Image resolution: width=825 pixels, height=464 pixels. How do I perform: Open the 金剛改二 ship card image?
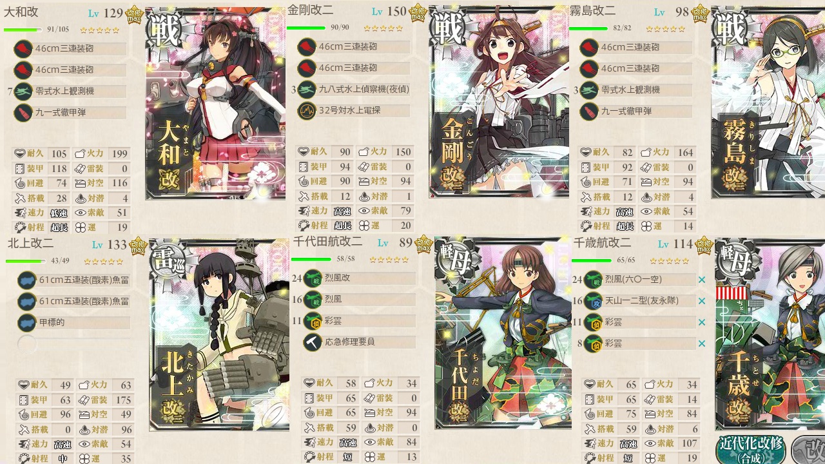coord(499,102)
